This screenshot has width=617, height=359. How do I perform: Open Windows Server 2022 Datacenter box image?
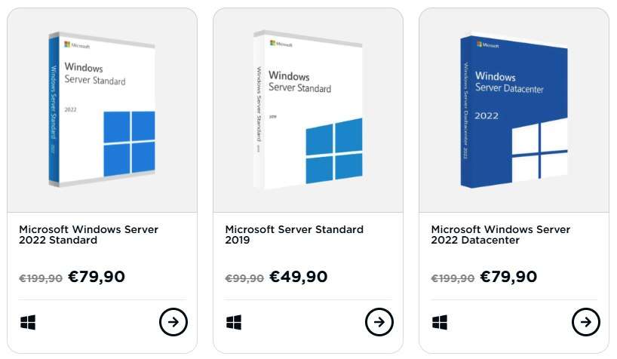point(514,111)
